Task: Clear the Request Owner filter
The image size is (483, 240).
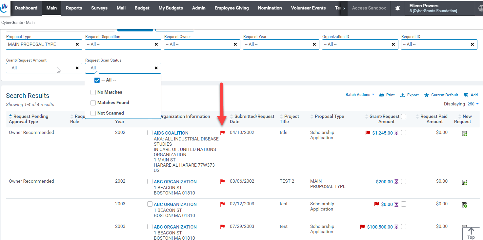Action: (235, 45)
